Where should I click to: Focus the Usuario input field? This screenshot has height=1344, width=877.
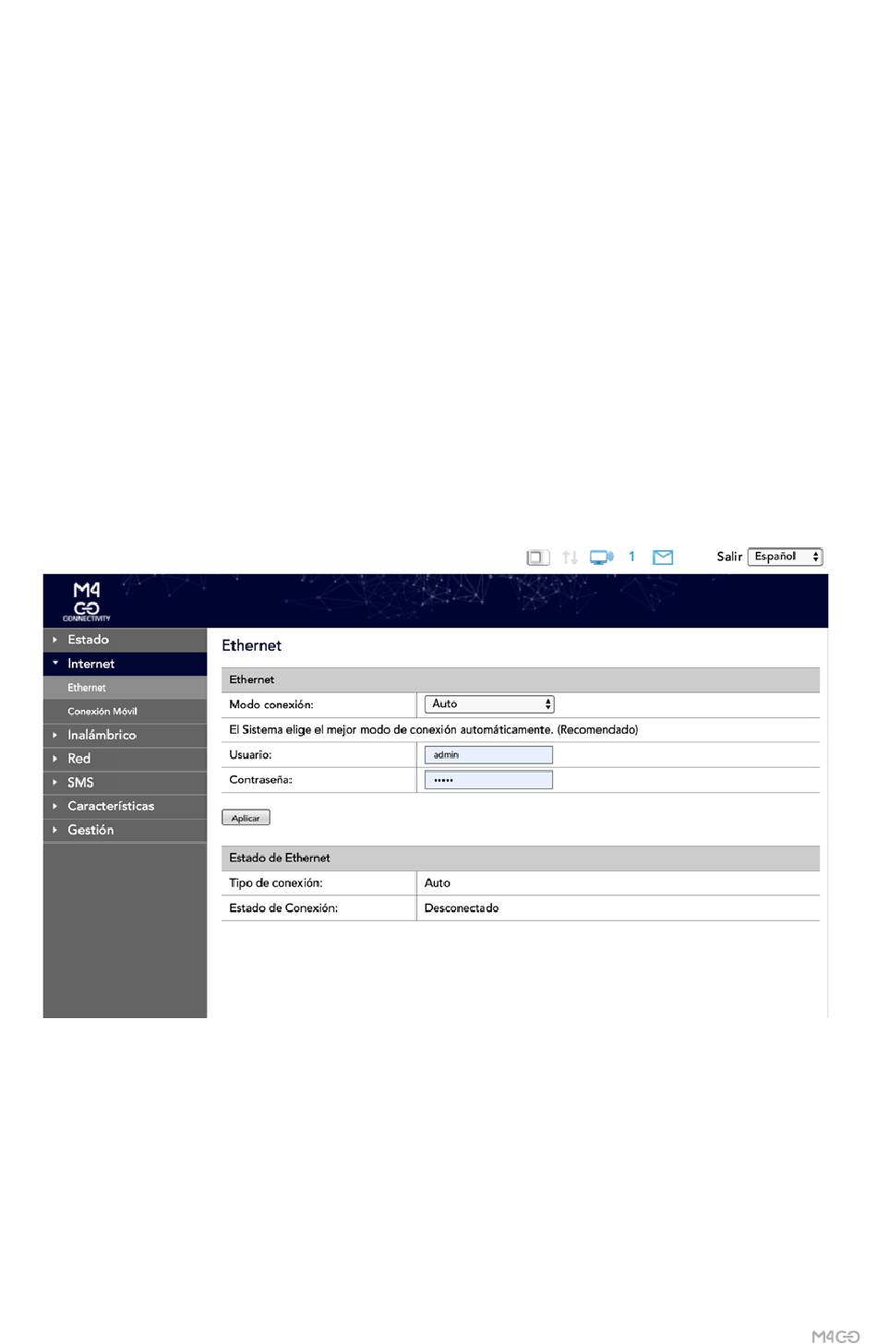pos(488,755)
